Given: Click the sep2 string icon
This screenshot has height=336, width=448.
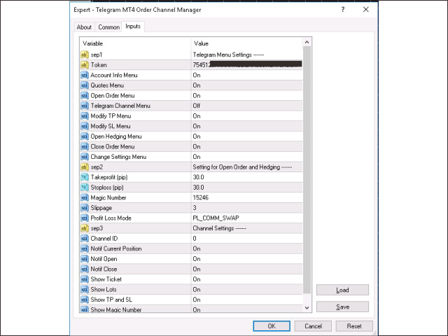Looking at the screenshot, I should coord(84,167).
